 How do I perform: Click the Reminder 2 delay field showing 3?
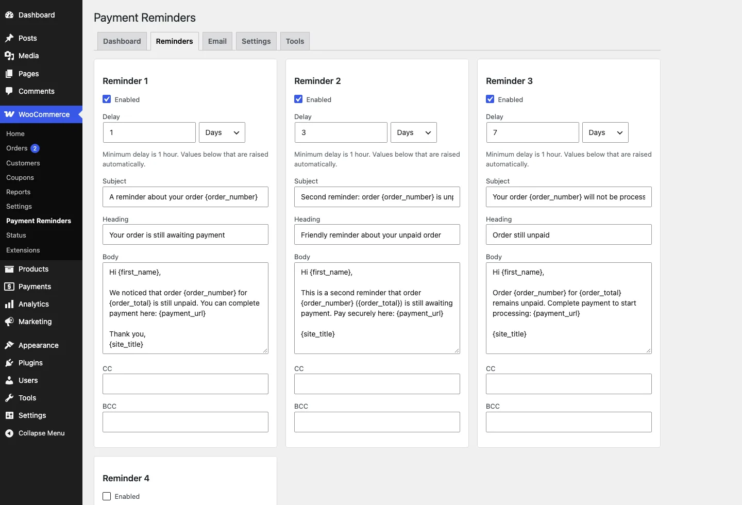tap(341, 132)
